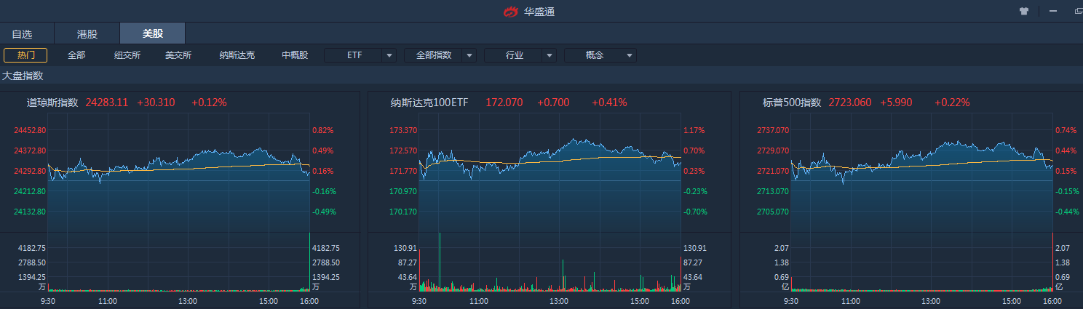Image resolution: width=1083 pixels, height=309 pixels.
Task: Filter by 纽交所 exchange
Action: pos(127,55)
